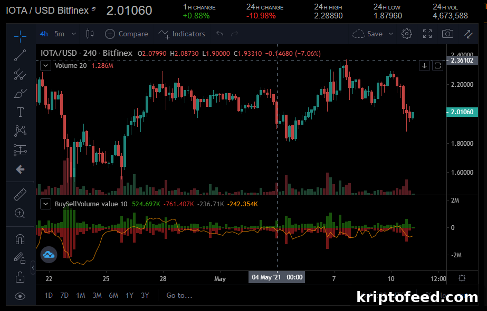
Task: Toggle stay in drawing mode pencil-lock
Action: tap(20, 258)
